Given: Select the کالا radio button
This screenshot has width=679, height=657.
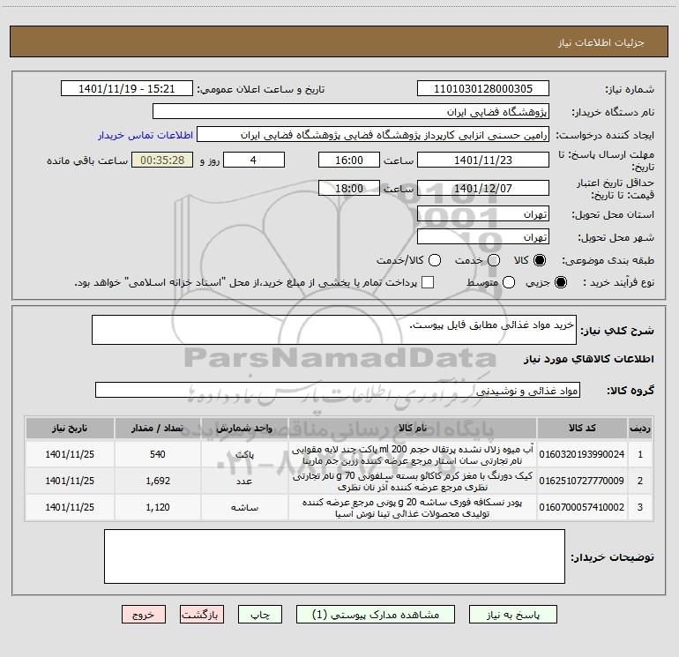Looking at the screenshot, I should pyautogui.click(x=540, y=260).
